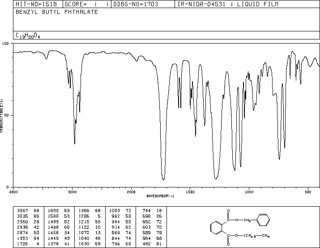Click the 1580 peak table entry
Viewport: 320px width, 248px height.
[59, 216]
